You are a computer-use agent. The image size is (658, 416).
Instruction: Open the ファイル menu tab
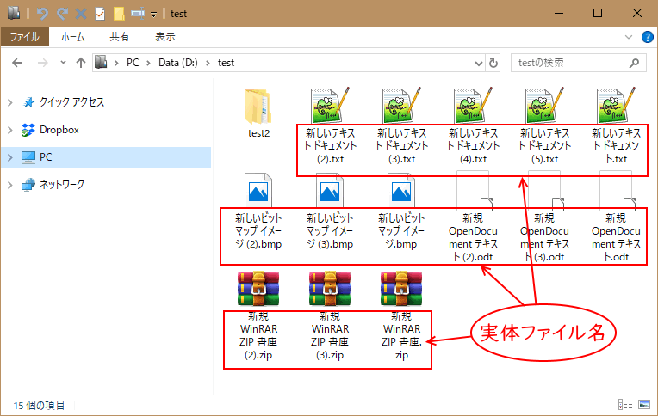[x=25, y=37]
